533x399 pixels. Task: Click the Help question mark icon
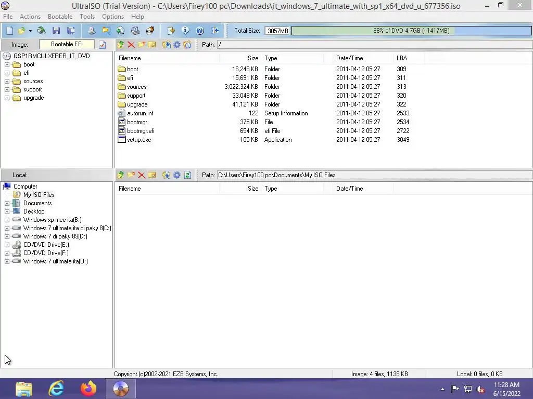click(x=200, y=31)
